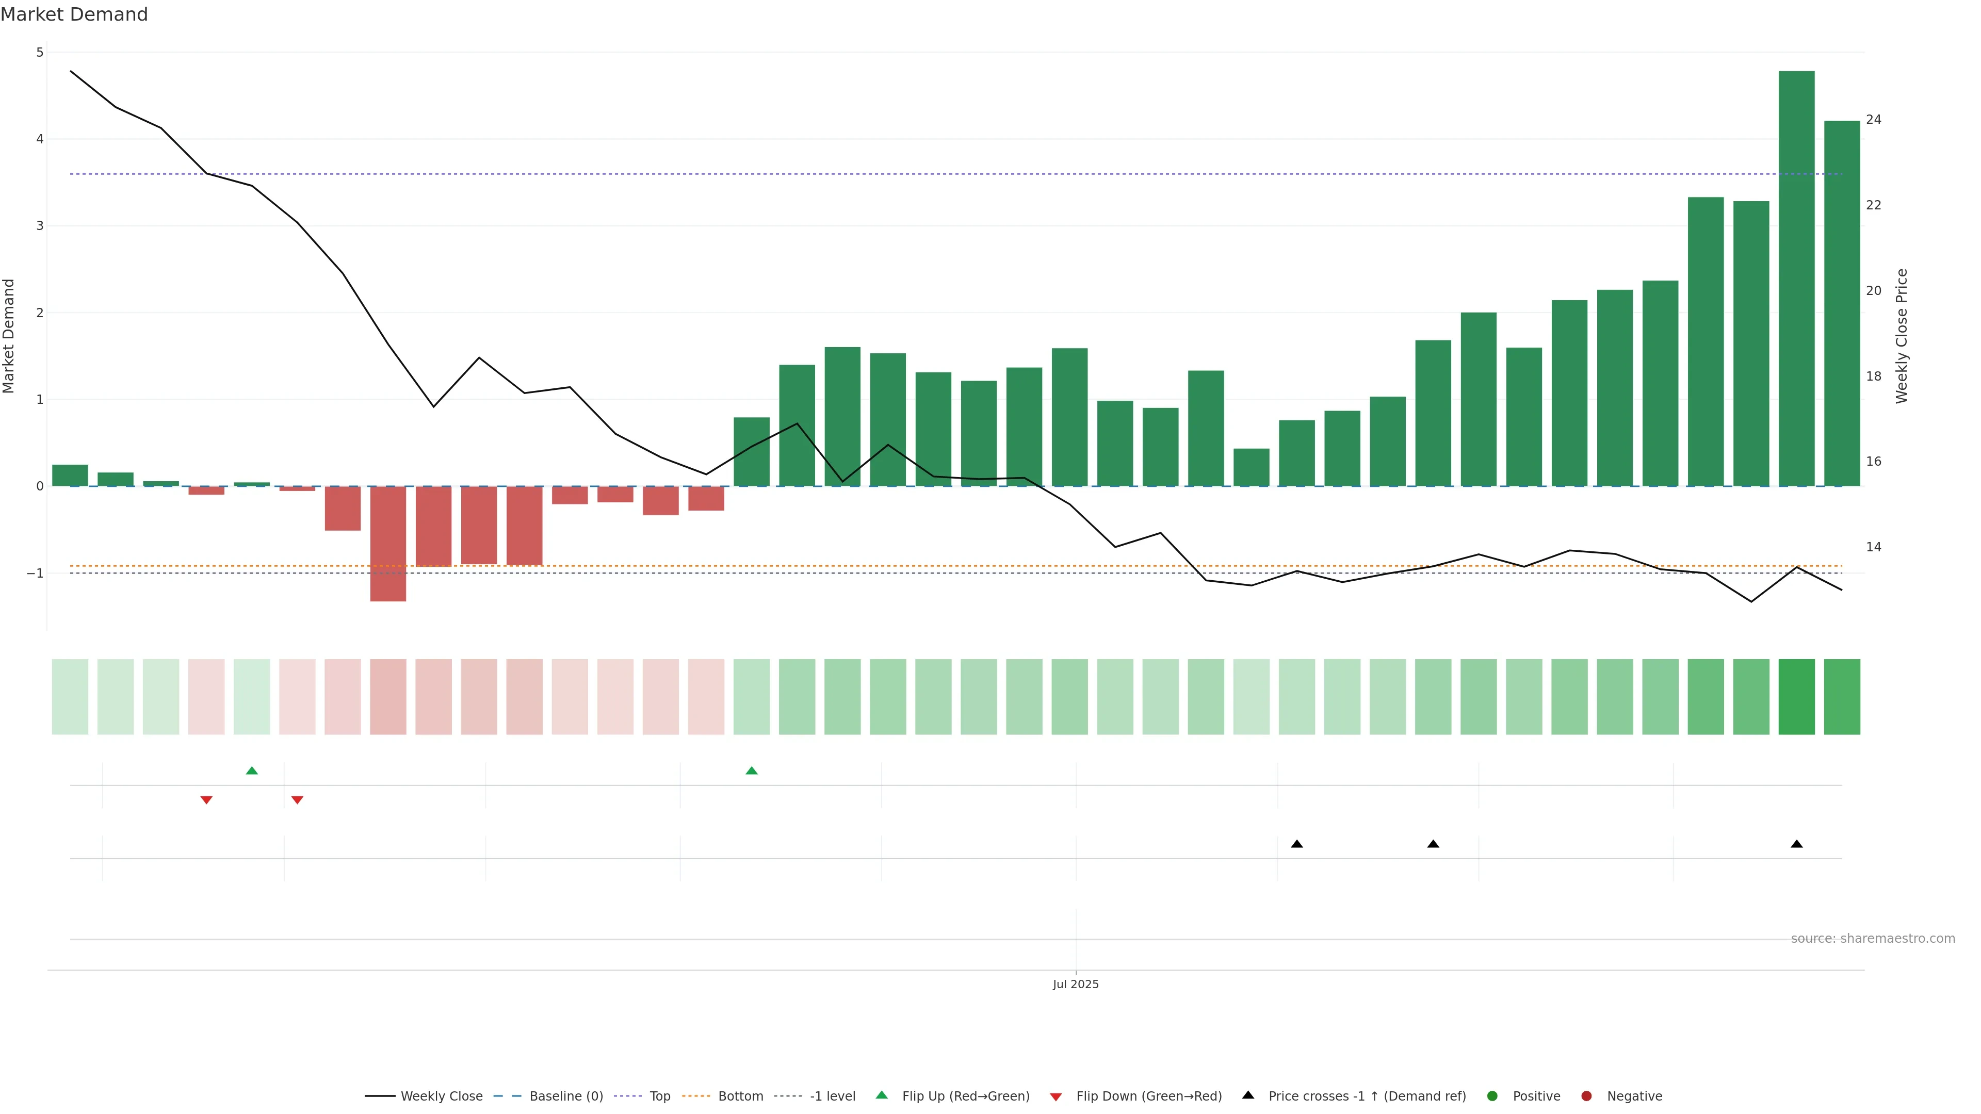
Task: Click Flip Up green triangle legend icon
Action: point(882,1095)
